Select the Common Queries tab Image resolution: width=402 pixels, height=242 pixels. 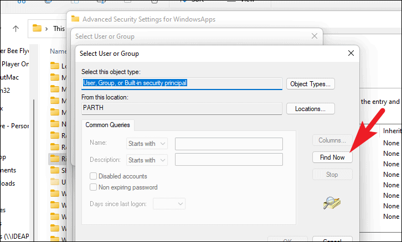pos(107,125)
